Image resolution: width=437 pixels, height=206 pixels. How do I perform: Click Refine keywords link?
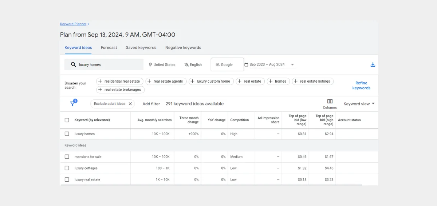[361, 86]
